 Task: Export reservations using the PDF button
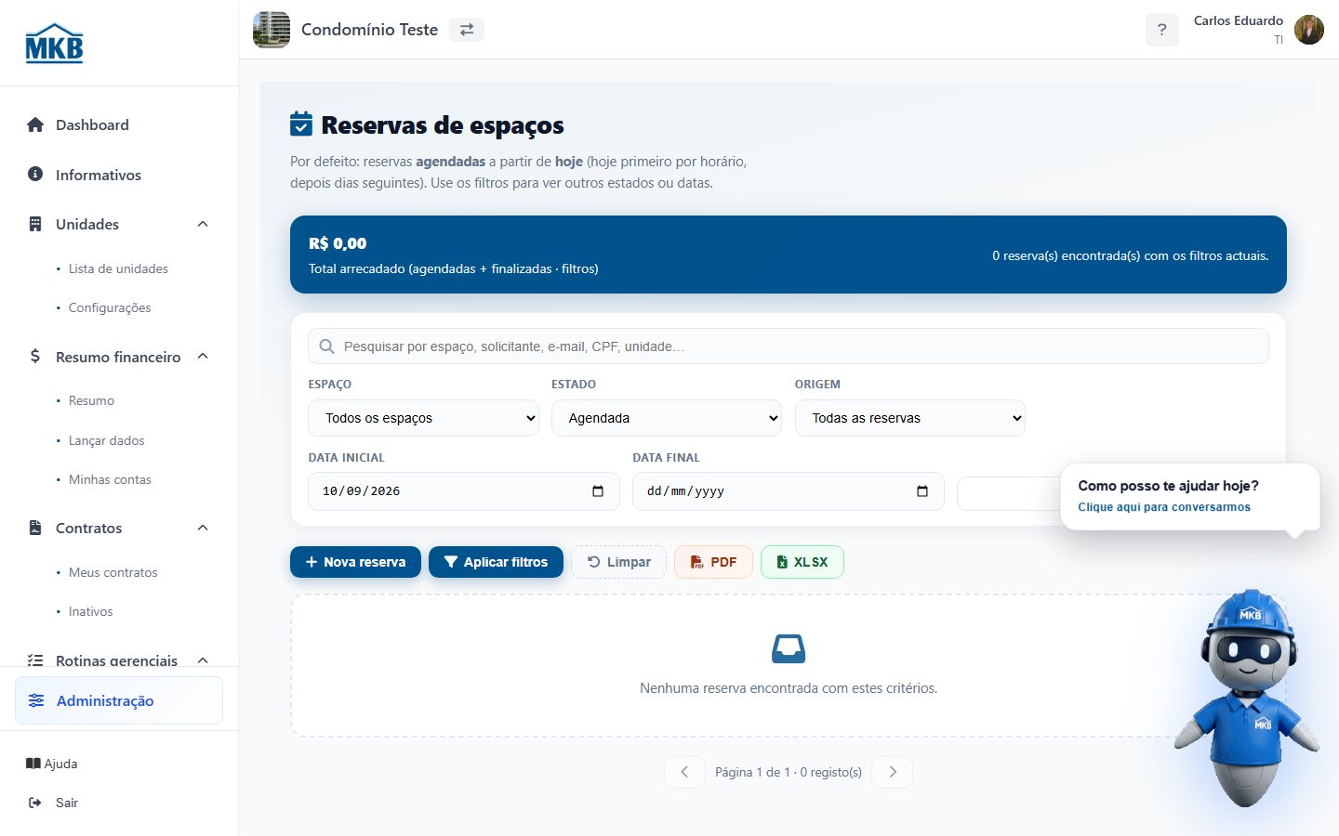click(x=713, y=562)
